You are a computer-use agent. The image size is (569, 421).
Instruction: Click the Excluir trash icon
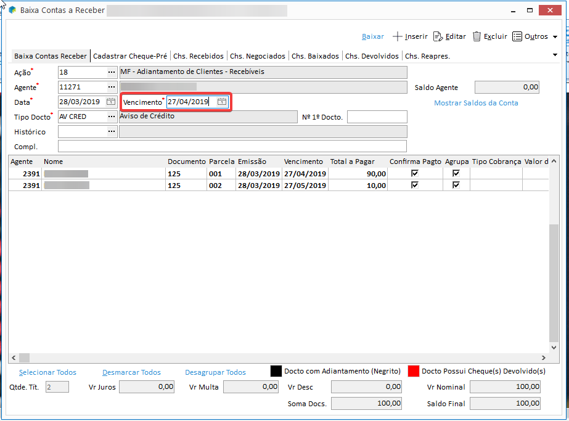(x=477, y=36)
